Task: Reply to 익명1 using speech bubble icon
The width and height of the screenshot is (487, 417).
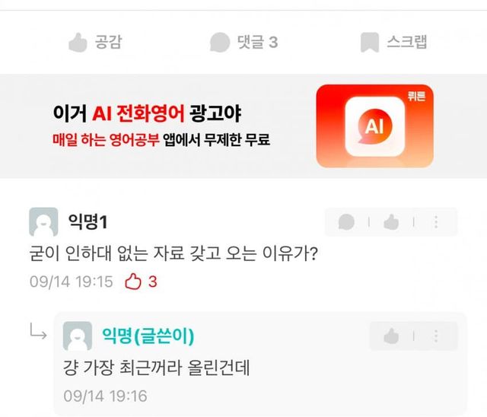Action: coord(346,222)
